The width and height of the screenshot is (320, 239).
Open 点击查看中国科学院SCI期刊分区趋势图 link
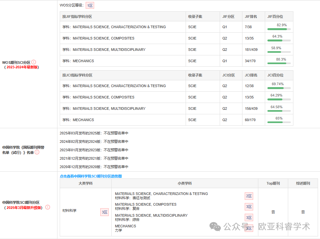click(x=91, y=176)
